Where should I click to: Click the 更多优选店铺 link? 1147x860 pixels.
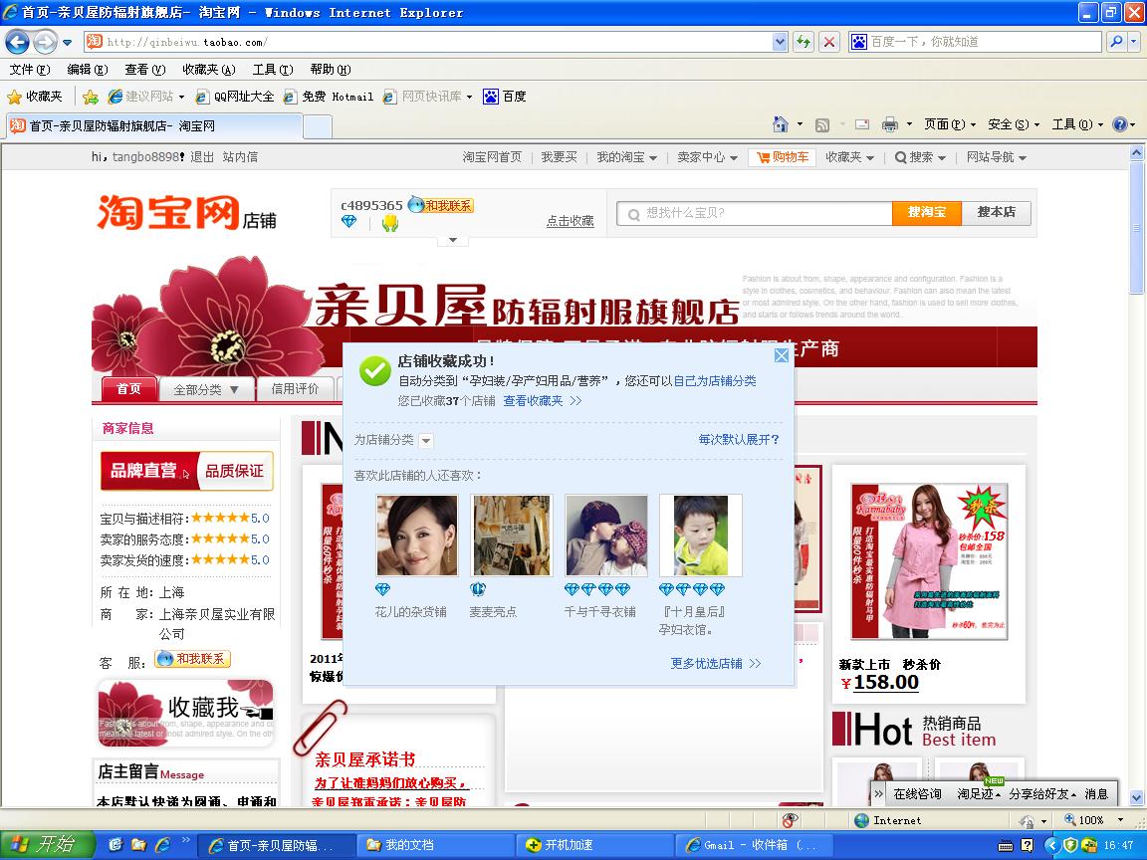click(x=716, y=663)
